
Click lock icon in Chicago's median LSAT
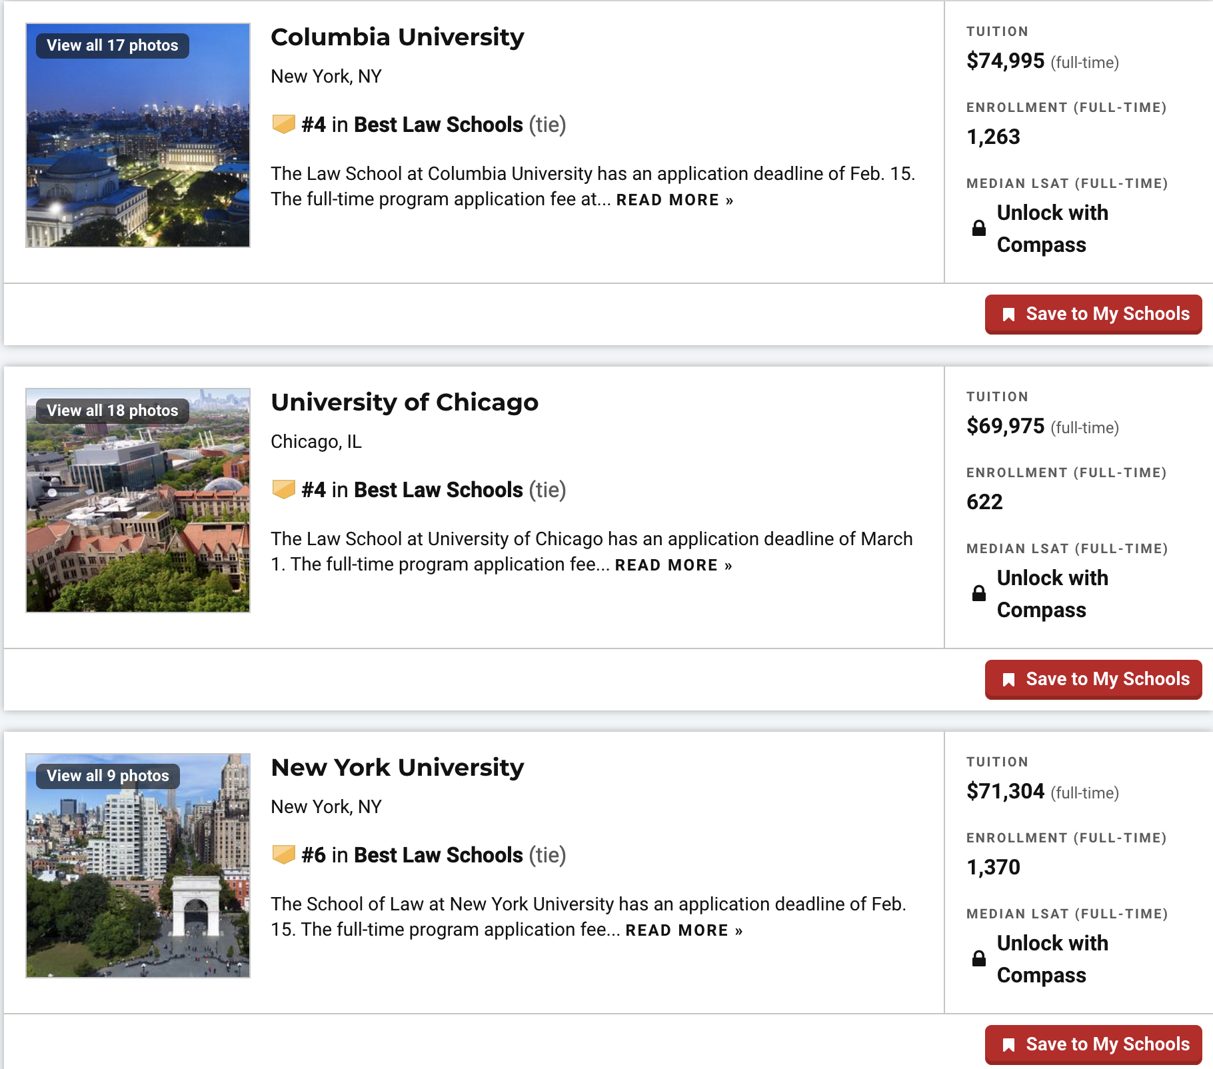(978, 593)
